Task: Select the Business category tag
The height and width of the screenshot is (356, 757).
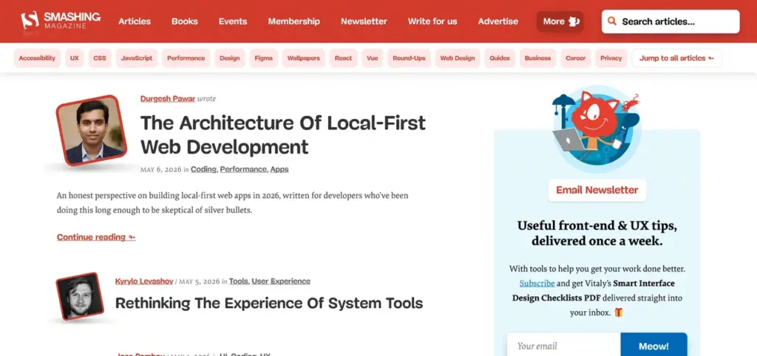Action: 538,58
